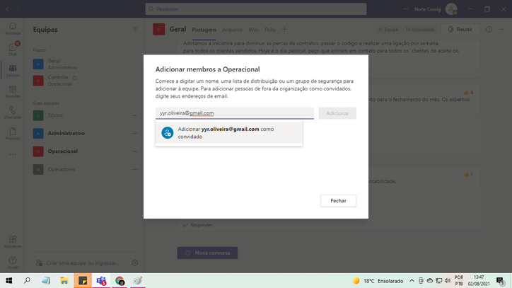Select the Equipes sidebar icon
512x288 pixels.
(13, 70)
